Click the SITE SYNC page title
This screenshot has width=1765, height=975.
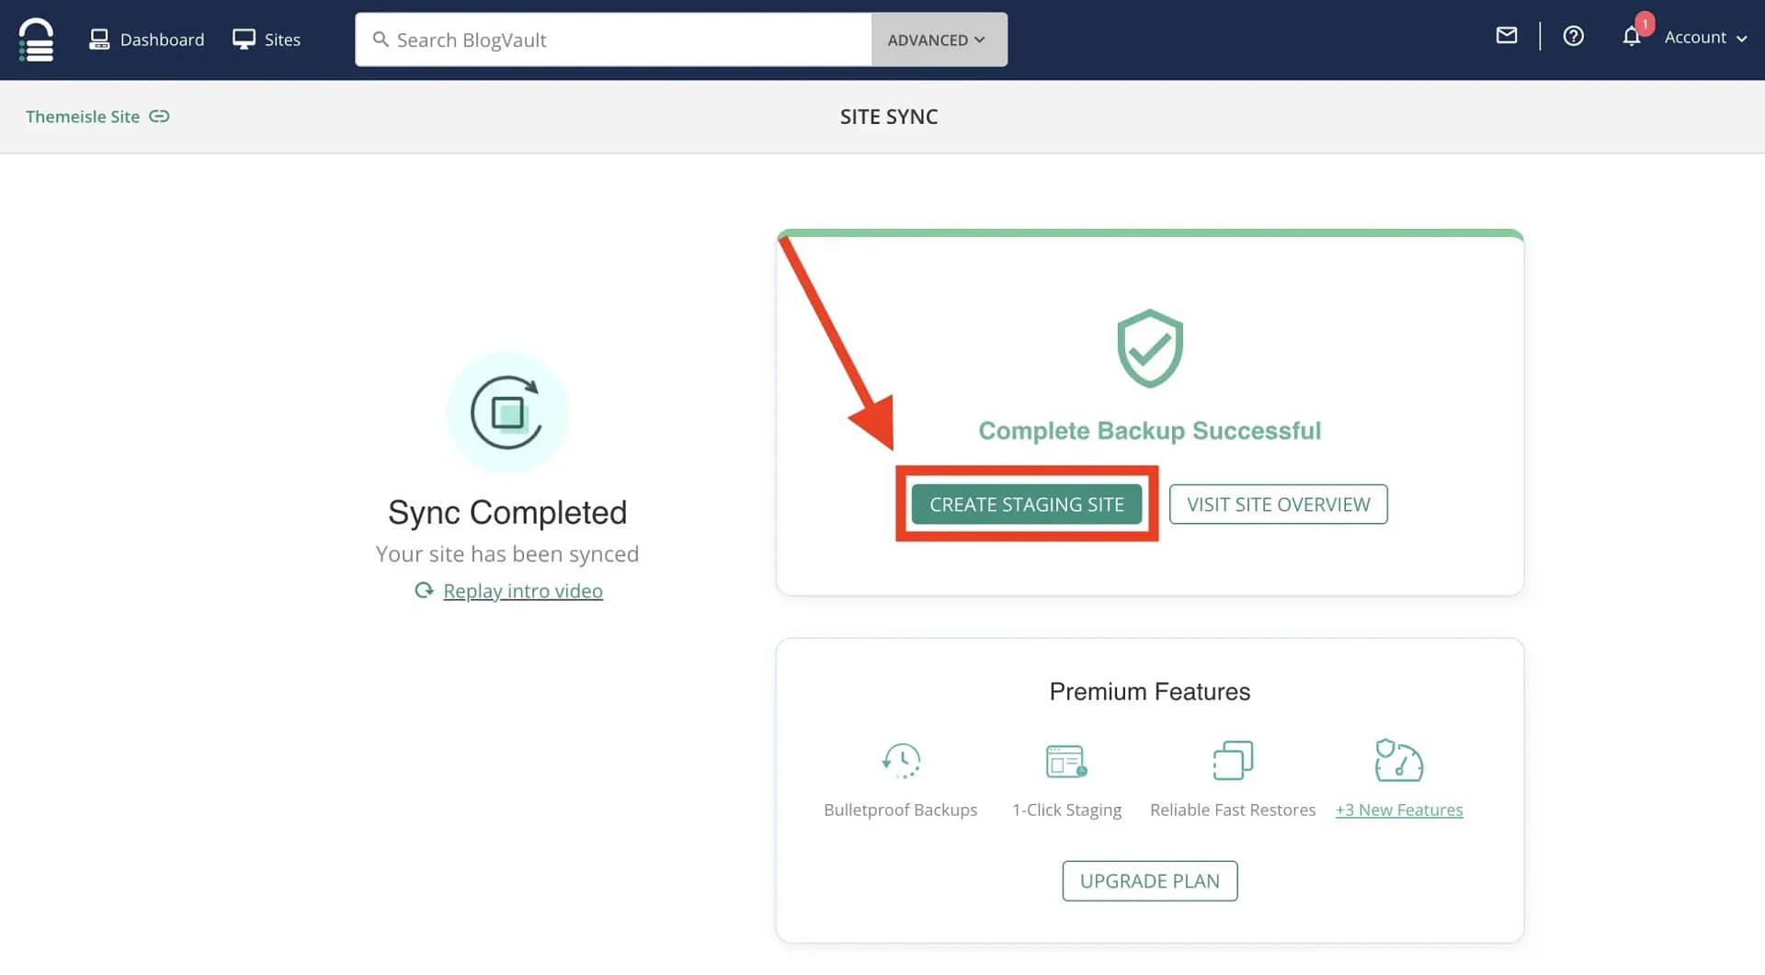tap(889, 117)
